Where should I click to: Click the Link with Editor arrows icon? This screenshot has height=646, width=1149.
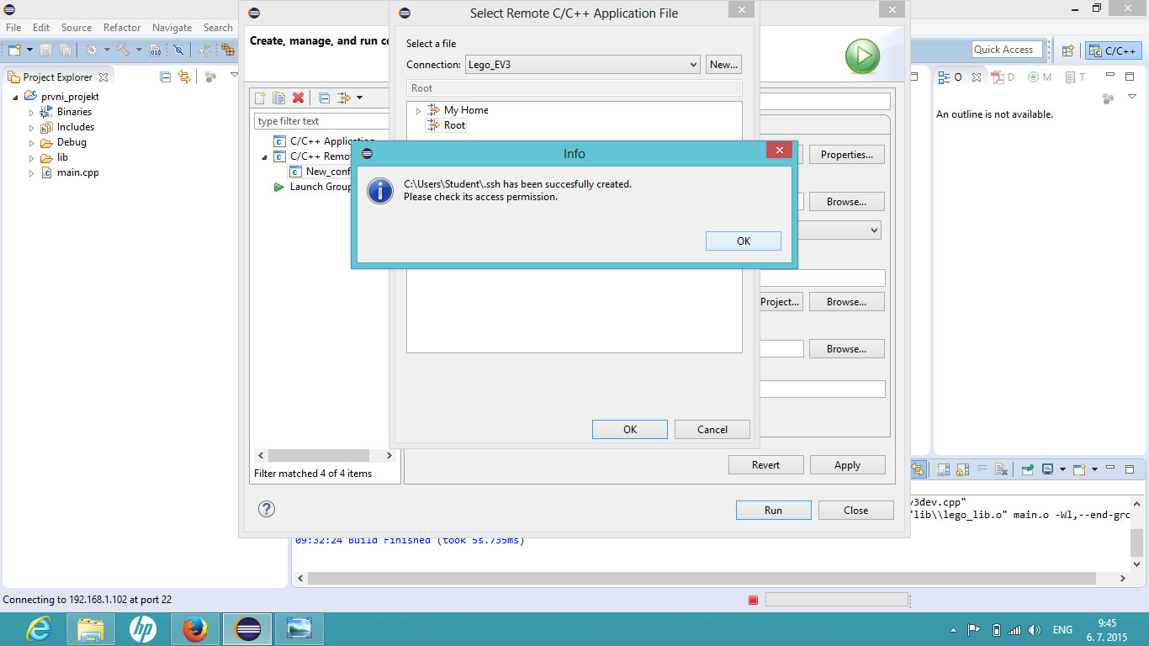184,77
